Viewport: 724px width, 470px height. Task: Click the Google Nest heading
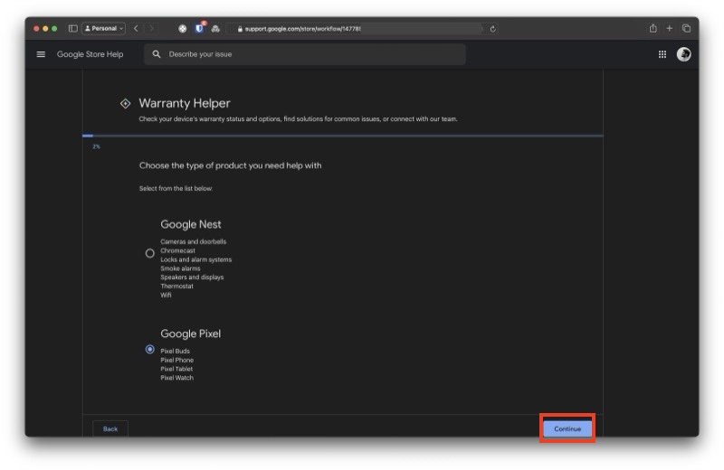click(191, 225)
